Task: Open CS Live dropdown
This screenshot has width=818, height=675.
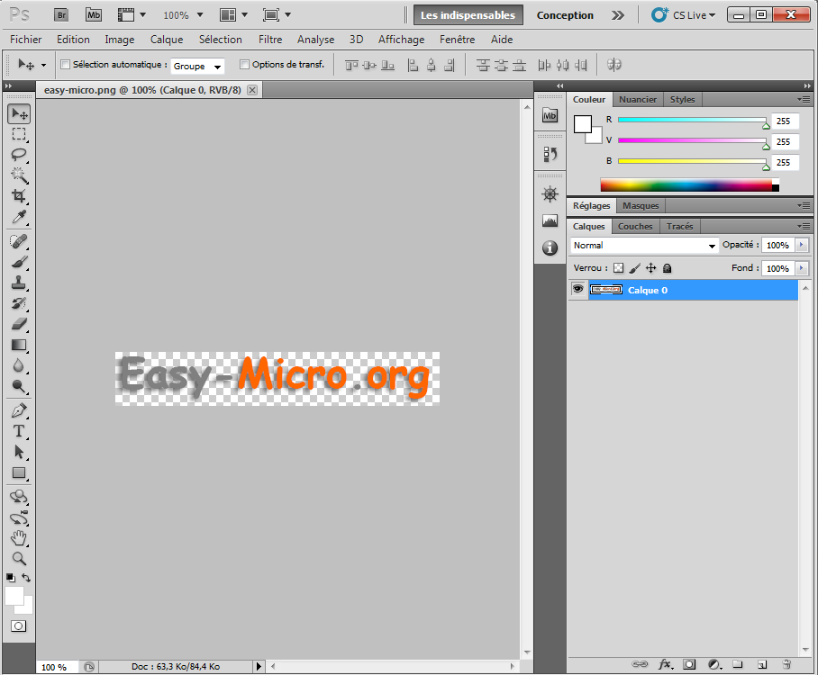Action: click(684, 15)
